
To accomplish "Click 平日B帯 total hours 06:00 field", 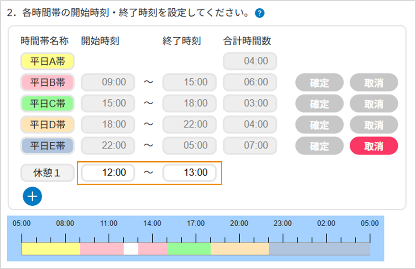I will pos(250,82).
